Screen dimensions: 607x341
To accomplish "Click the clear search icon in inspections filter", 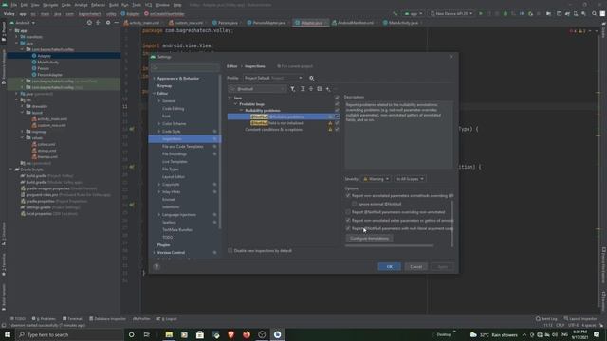I will pos(282,89).
